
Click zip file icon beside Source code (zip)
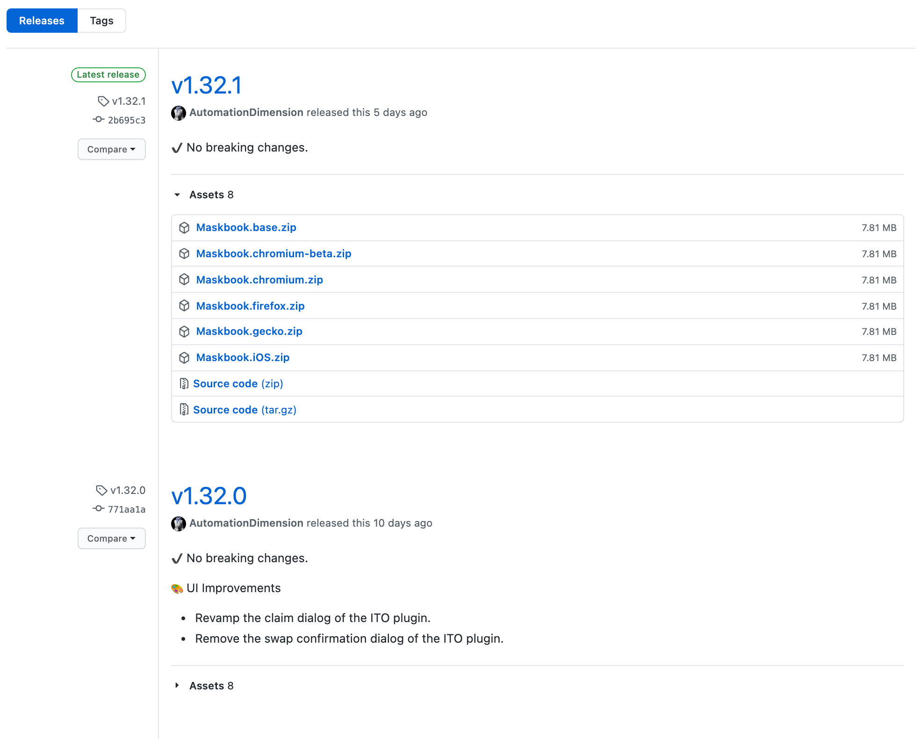(184, 384)
